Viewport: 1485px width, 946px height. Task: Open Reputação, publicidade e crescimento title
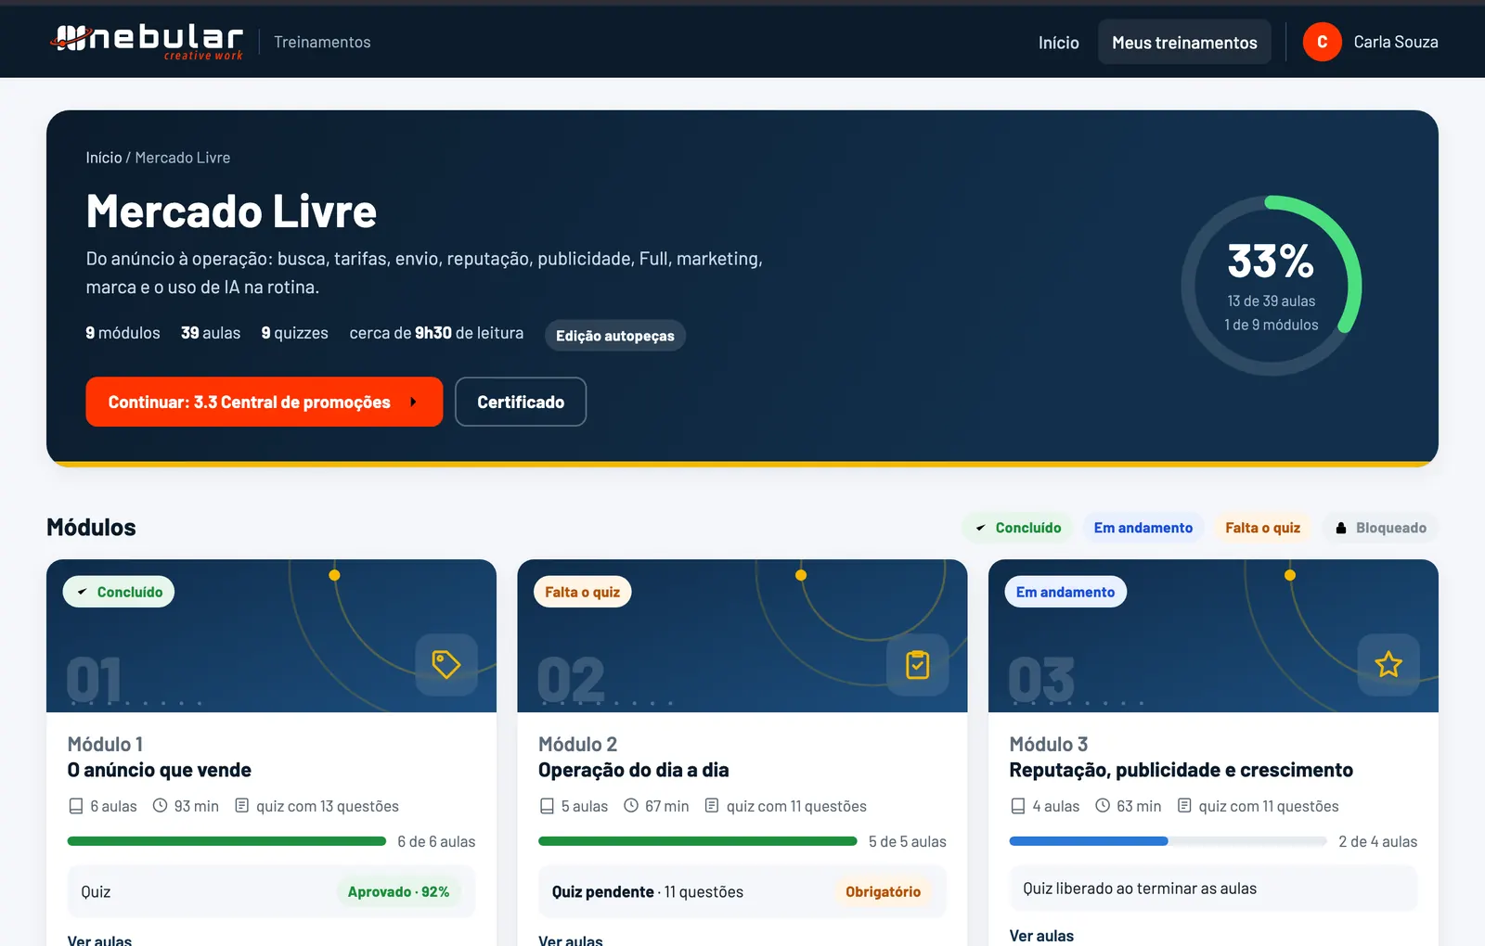pyautogui.click(x=1182, y=770)
